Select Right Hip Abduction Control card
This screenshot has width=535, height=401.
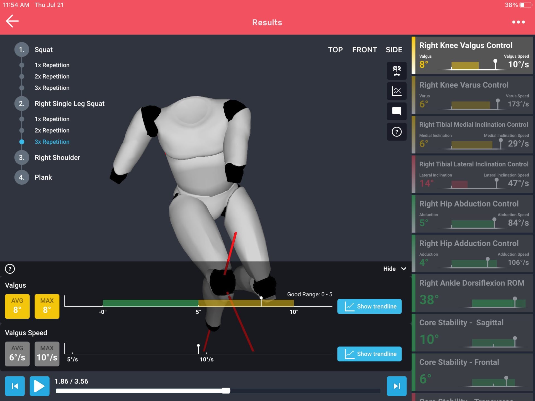472,214
